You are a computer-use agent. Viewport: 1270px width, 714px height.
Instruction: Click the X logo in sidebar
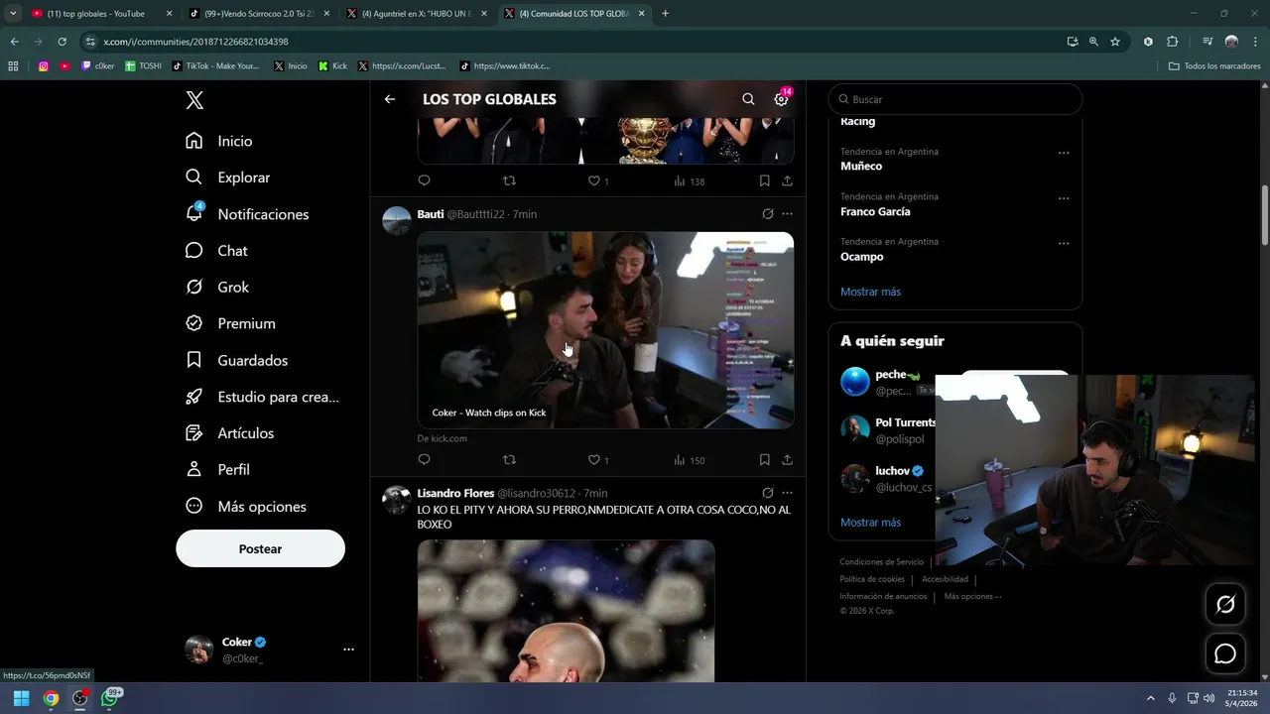tap(194, 100)
